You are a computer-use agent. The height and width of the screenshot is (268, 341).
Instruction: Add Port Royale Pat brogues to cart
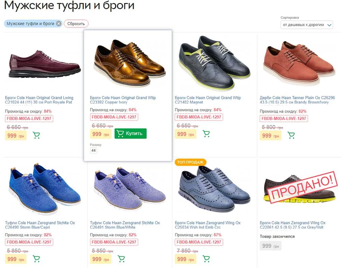36,135
